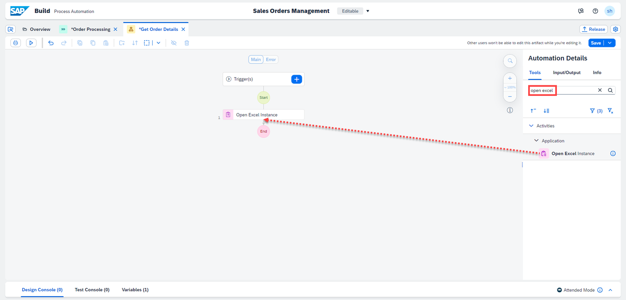626x300 pixels.
Task: Sort the activities in ascending order
Action: (533, 111)
